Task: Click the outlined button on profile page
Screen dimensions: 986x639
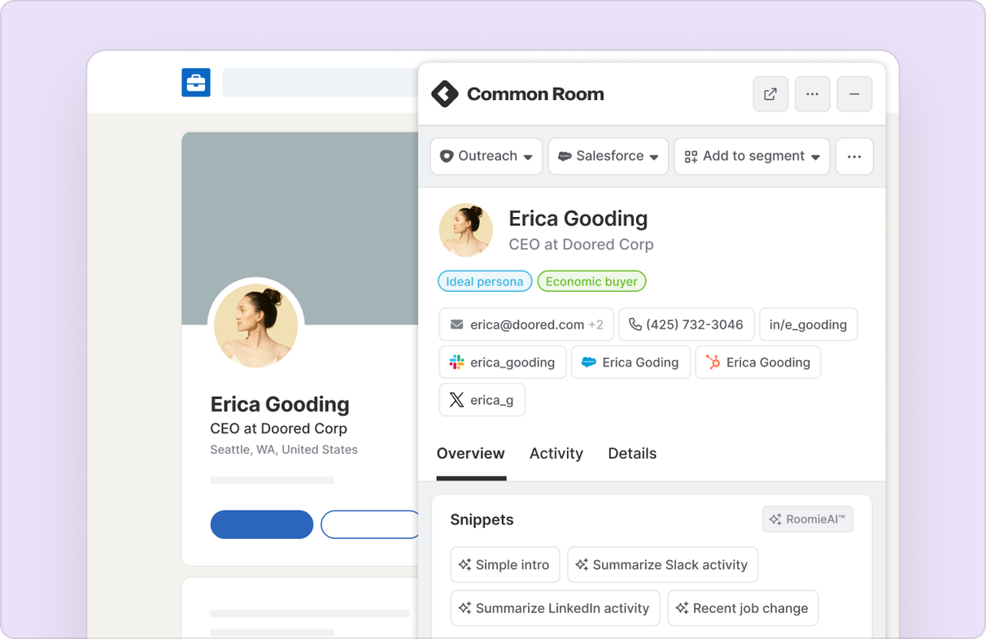Action: (370, 524)
